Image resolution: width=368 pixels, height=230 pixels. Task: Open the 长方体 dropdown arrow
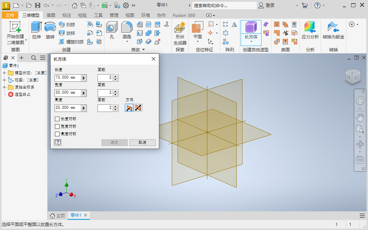click(x=251, y=41)
